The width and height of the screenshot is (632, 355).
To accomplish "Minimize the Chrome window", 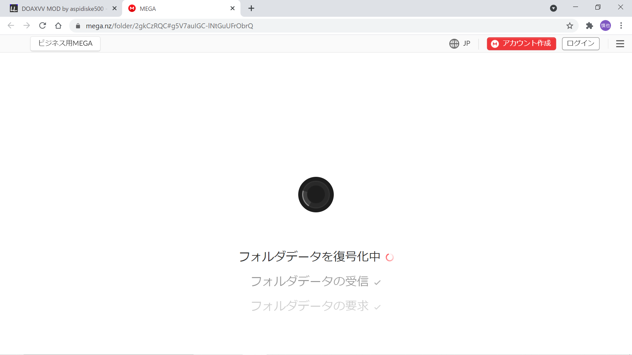I will tap(575, 7).
